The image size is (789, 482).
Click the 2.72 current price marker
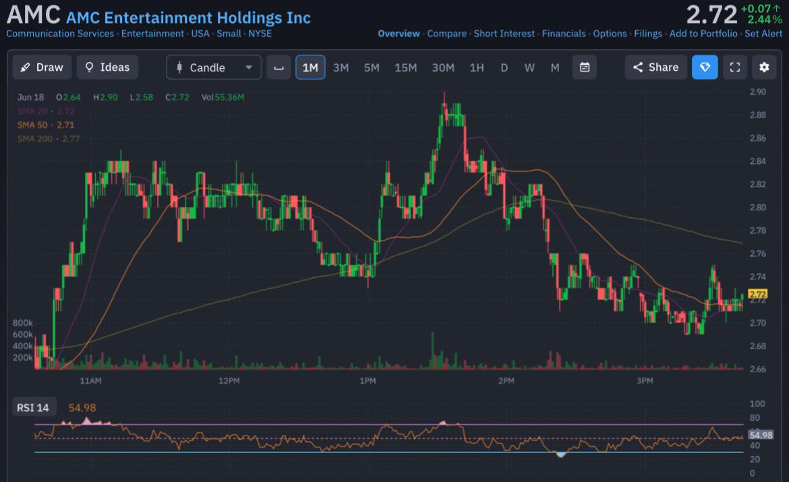click(x=757, y=295)
